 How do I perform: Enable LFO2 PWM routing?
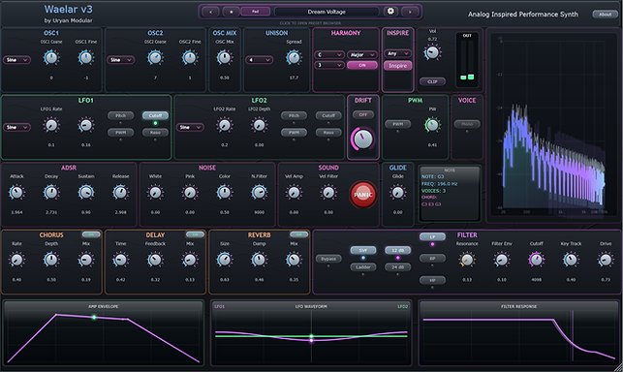(294, 133)
